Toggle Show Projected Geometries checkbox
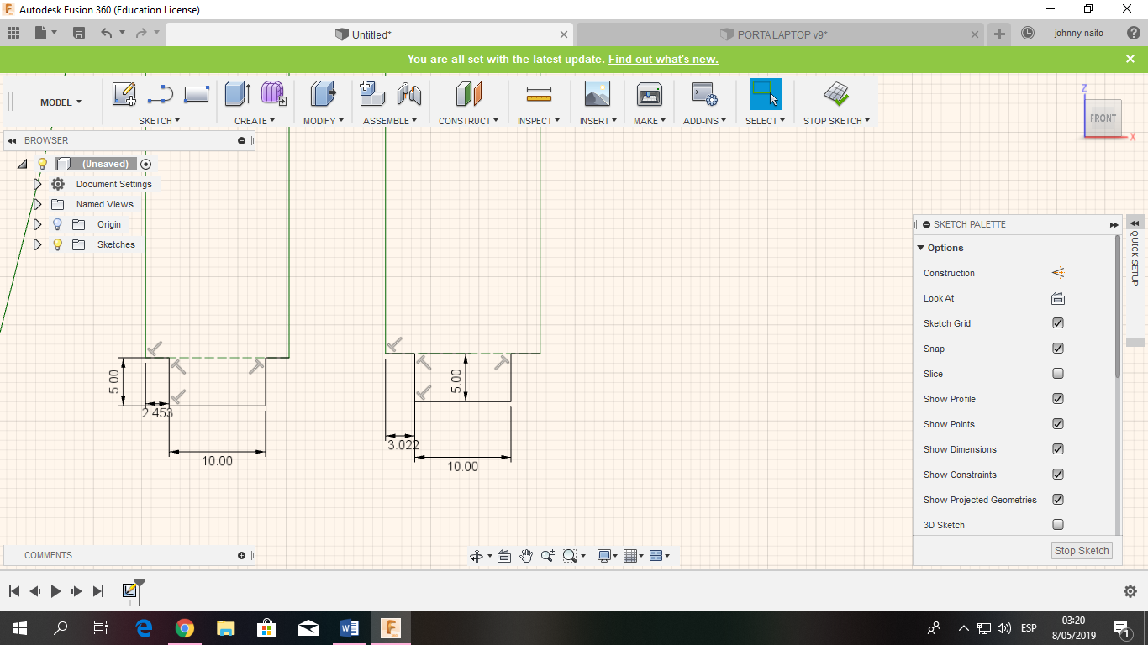The height and width of the screenshot is (645, 1148). [1058, 500]
